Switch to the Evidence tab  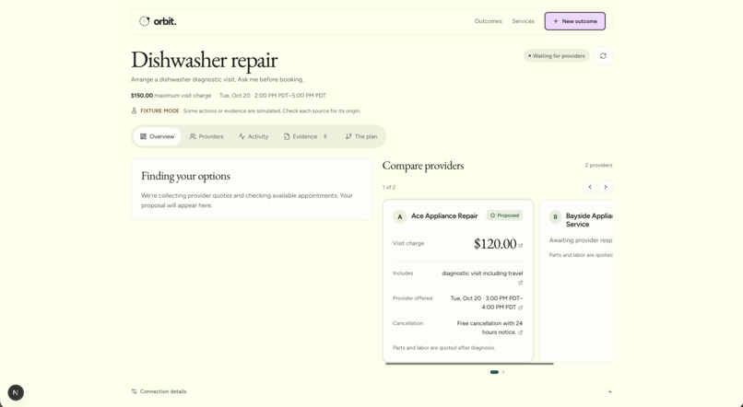click(x=305, y=136)
